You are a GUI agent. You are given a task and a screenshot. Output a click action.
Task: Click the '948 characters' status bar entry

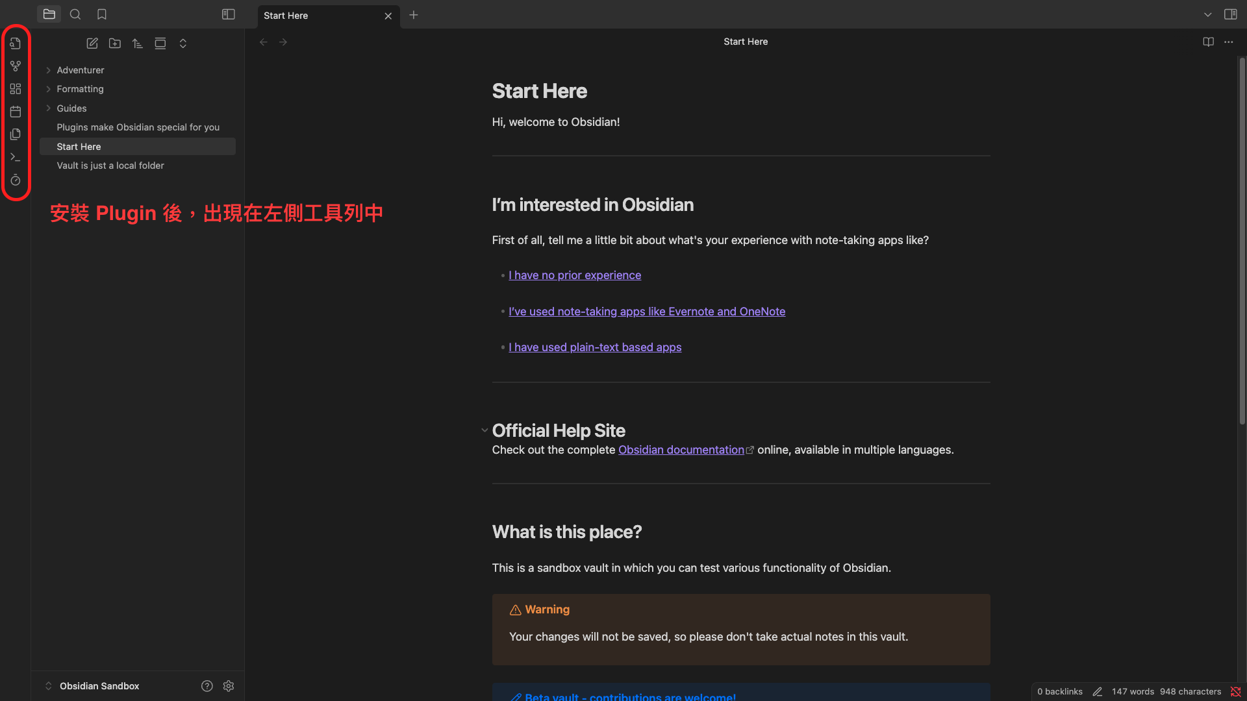pos(1190,692)
